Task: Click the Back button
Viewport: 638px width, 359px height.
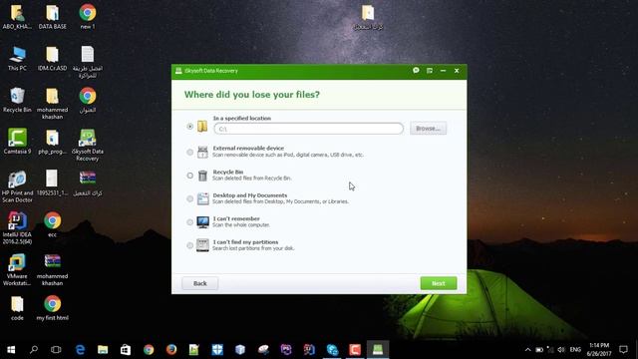Action: (199, 283)
